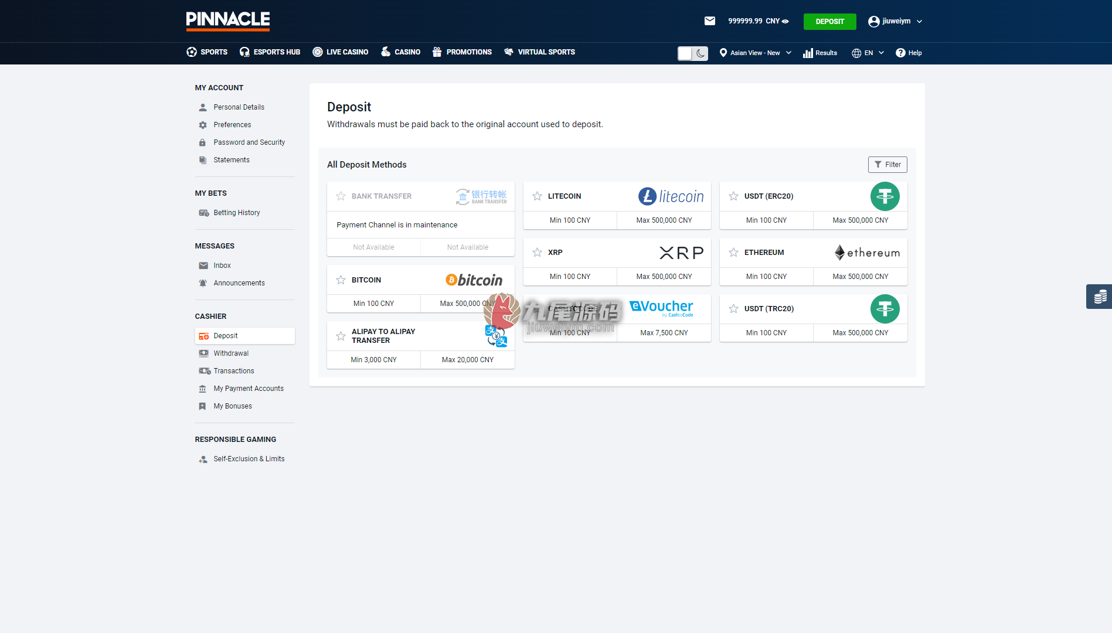Toggle the dark mode switch
The image size is (1112, 633).
coord(693,53)
